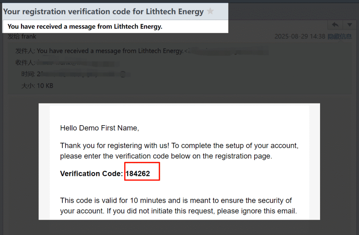Click the registration page instruction line

[x=166, y=156]
